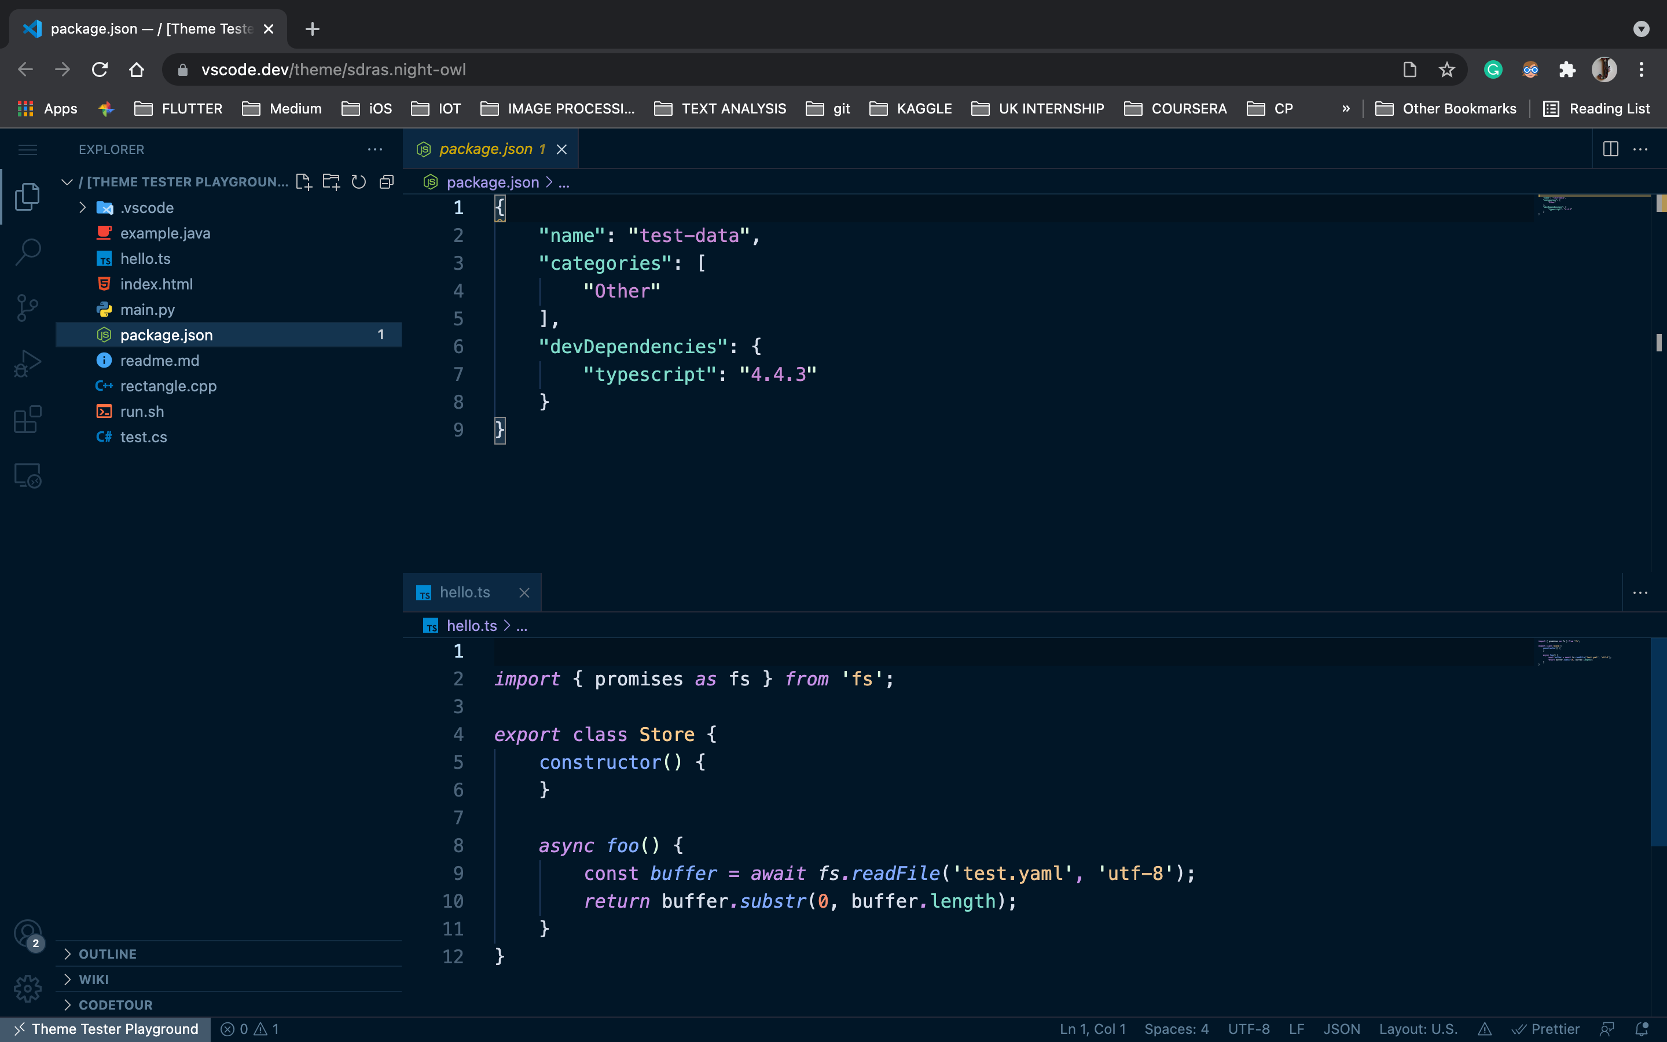
Task: Click the split editor right icon
Action: pyautogui.click(x=1610, y=149)
